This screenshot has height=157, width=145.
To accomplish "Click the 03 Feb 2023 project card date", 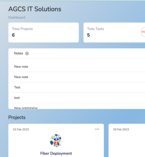I will pos(121,130).
